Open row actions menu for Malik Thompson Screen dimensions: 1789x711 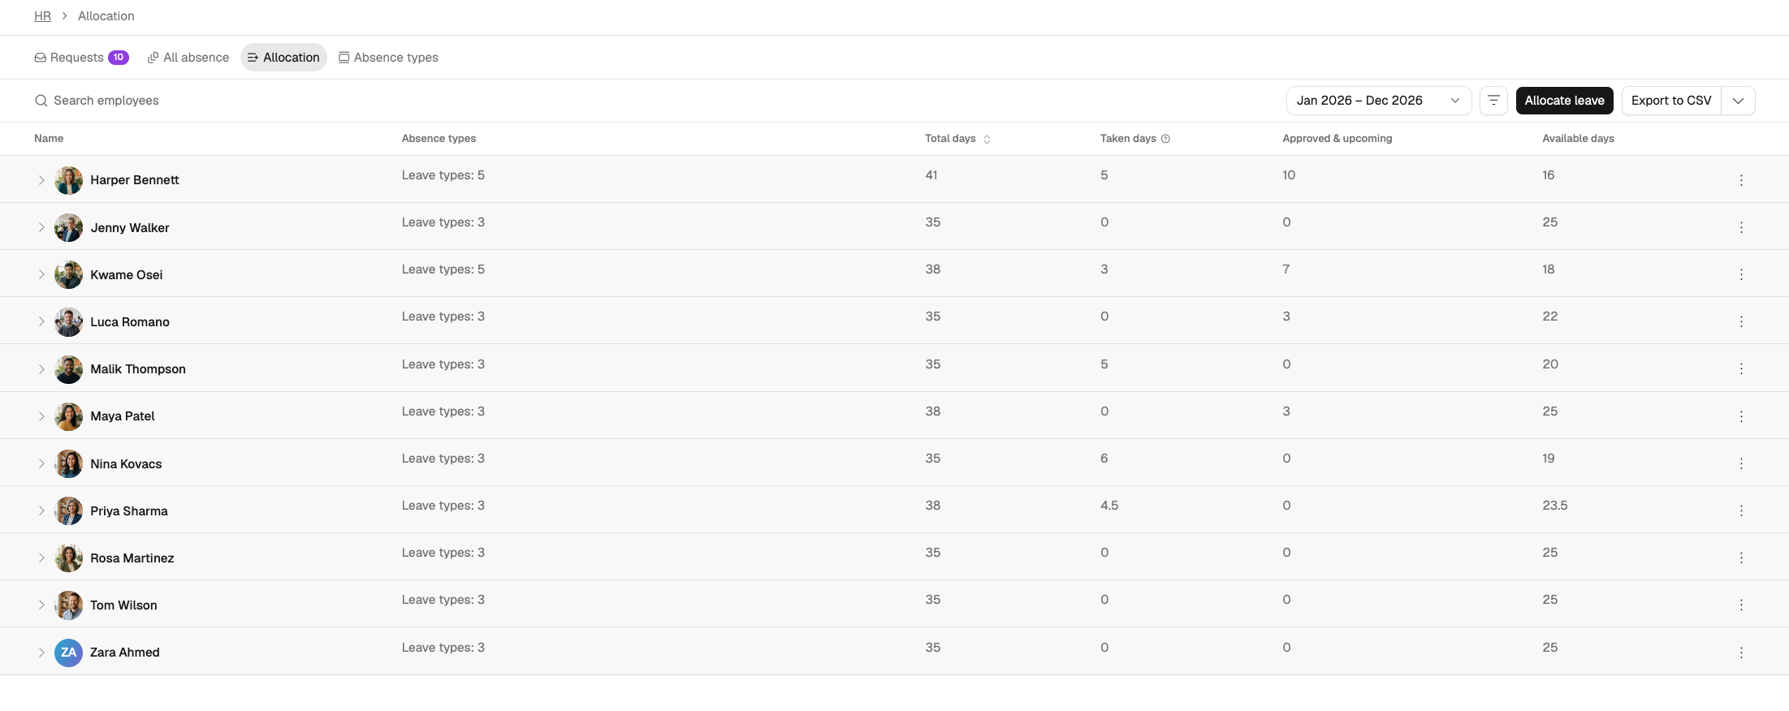[1741, 368]
